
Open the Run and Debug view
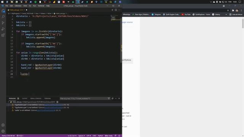3,29
